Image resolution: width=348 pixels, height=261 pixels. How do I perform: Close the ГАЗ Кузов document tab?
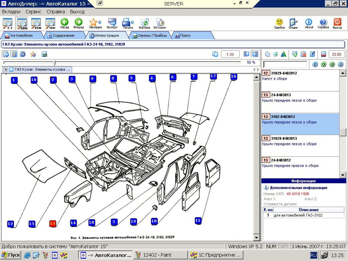click(x=6, y=70)
